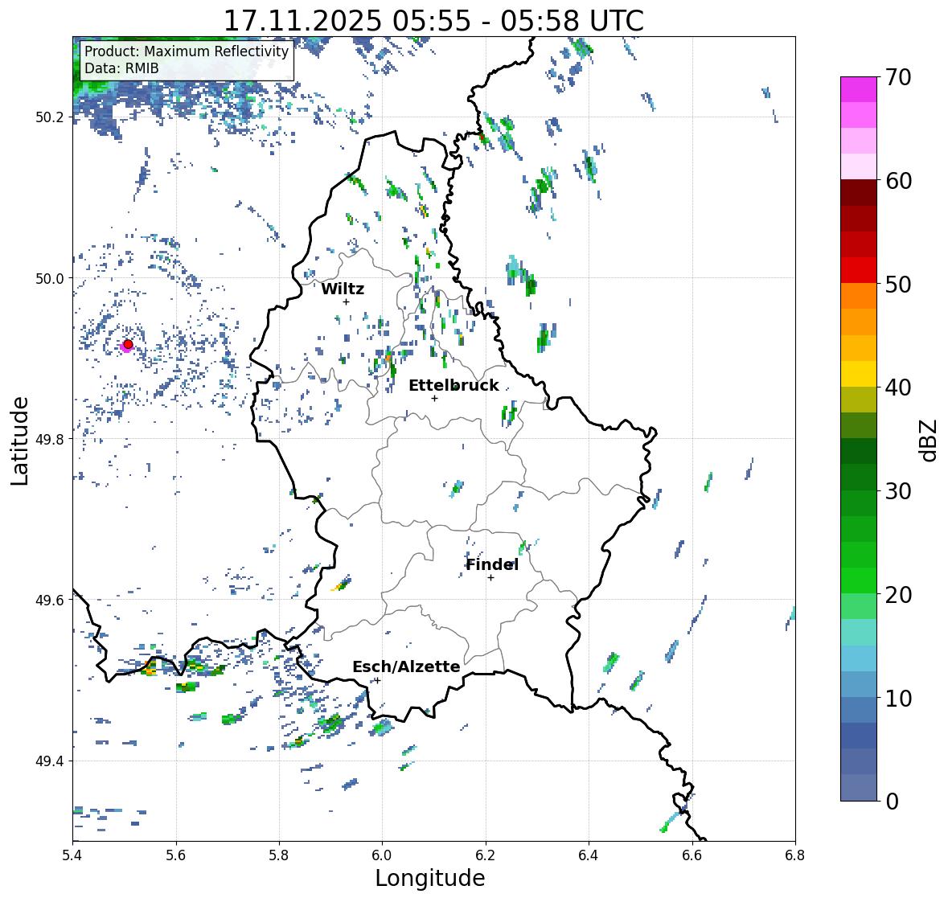Screen dimensions: 948x898
Task: Click the 50 tick on the colorbar
Action: 898,284
